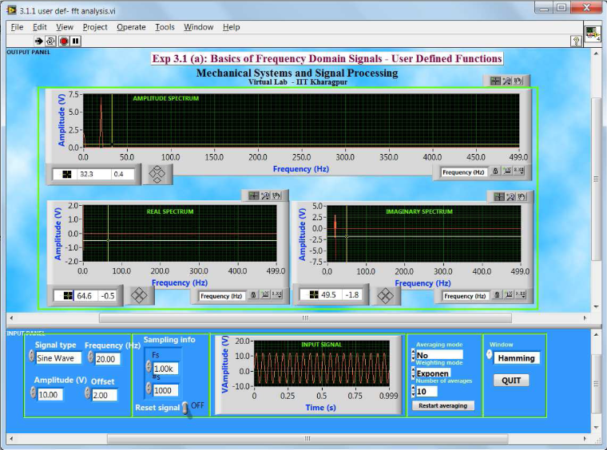Select zoom tool in Real Spectrum graph palette

pos(265,195)
